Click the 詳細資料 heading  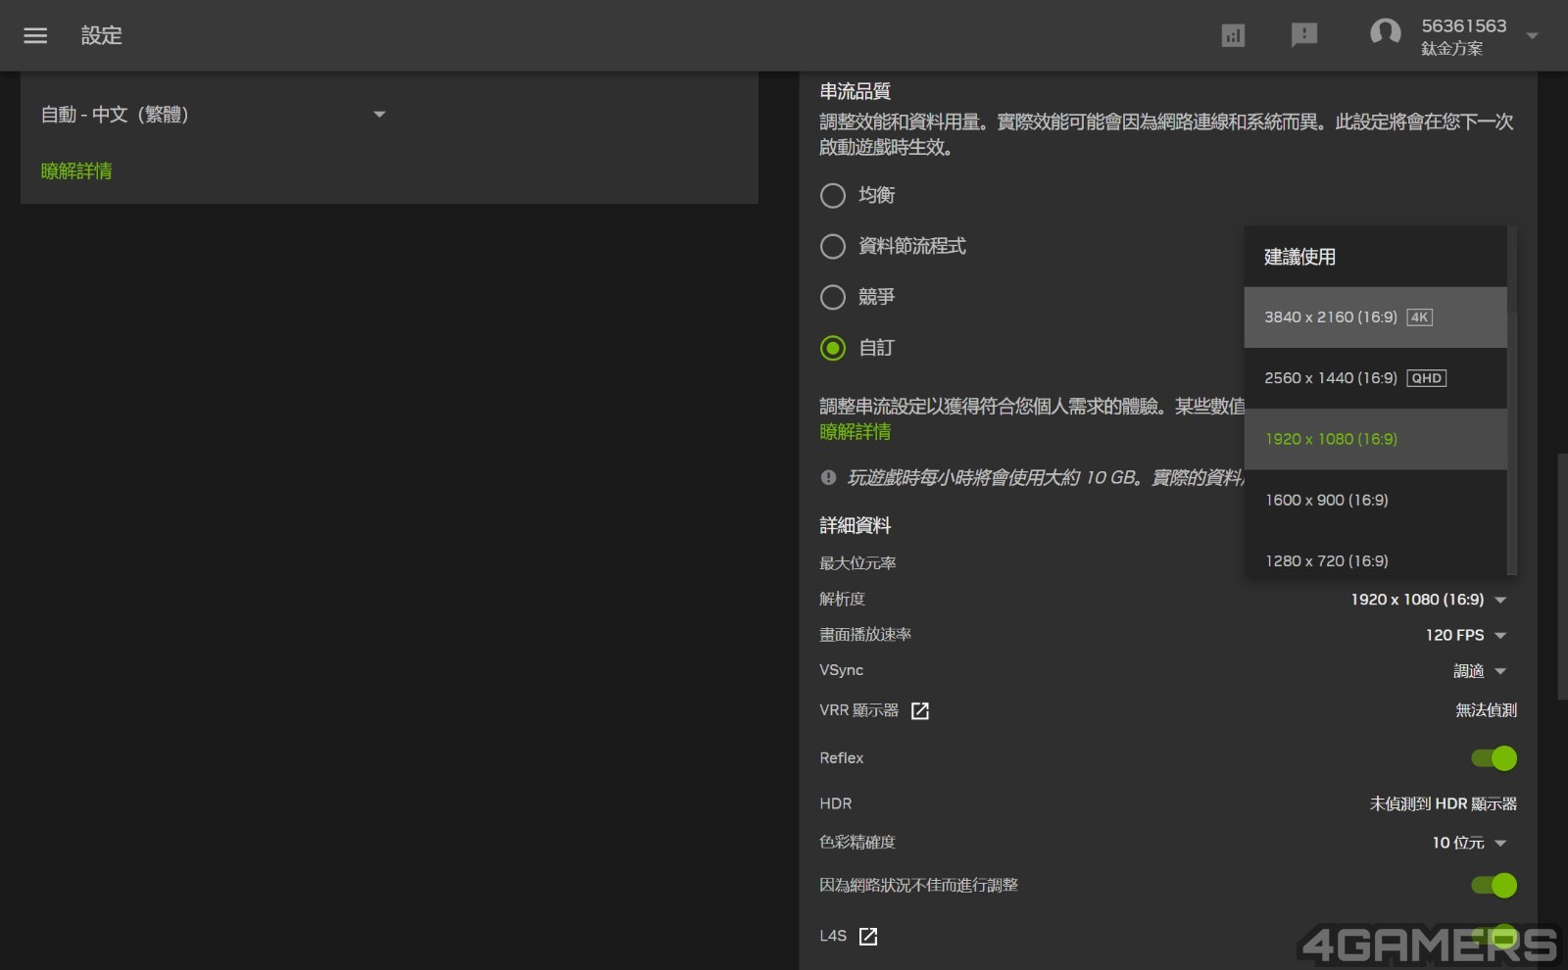[855, 526]
